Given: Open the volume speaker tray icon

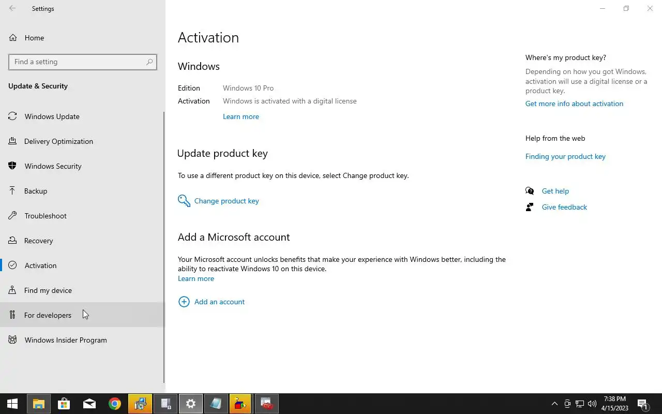Looking at the screenshot, I should click(592, 404).
